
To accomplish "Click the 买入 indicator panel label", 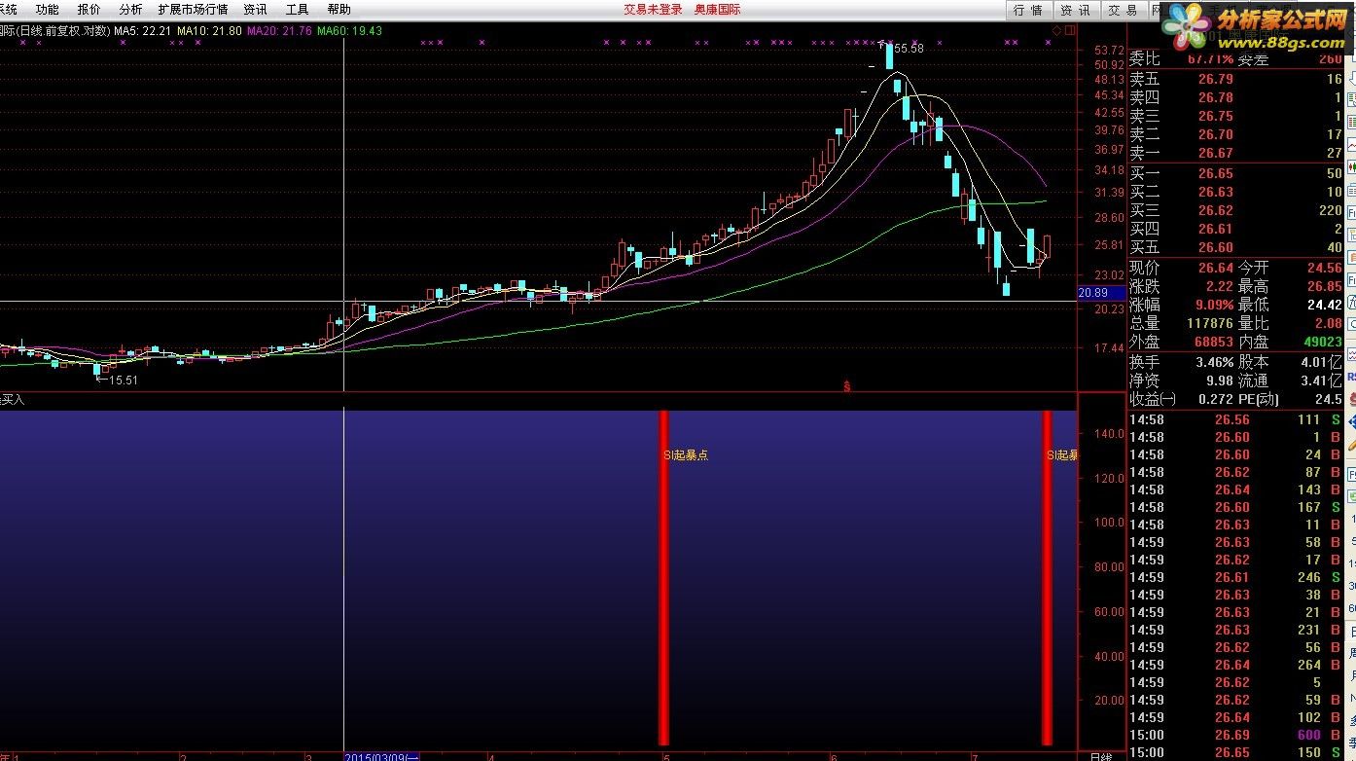I will pos(14,400).
